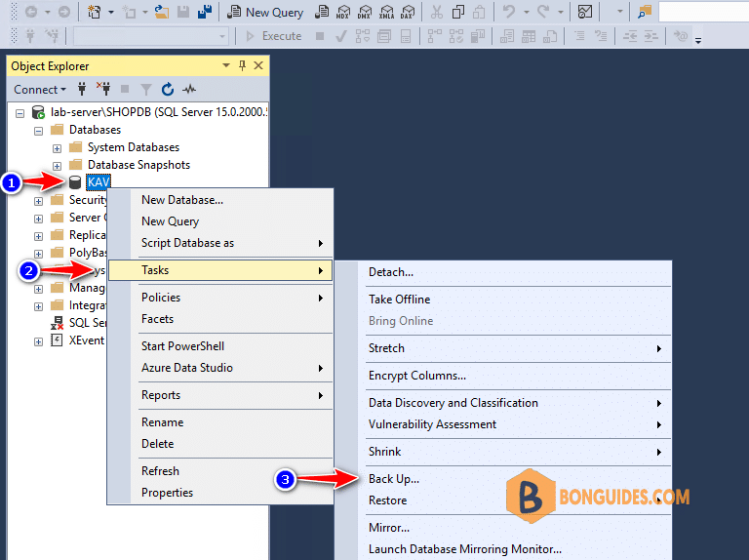Open a DMX query from toolbar
Screen dimensions: 749x560
pos(365,12)
